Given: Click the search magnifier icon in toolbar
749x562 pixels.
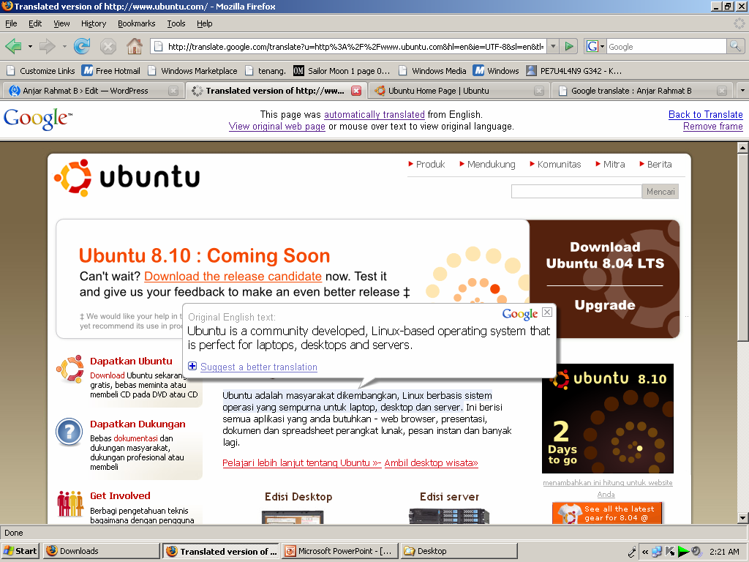Looking at the screenshot, I should point(735,46).
